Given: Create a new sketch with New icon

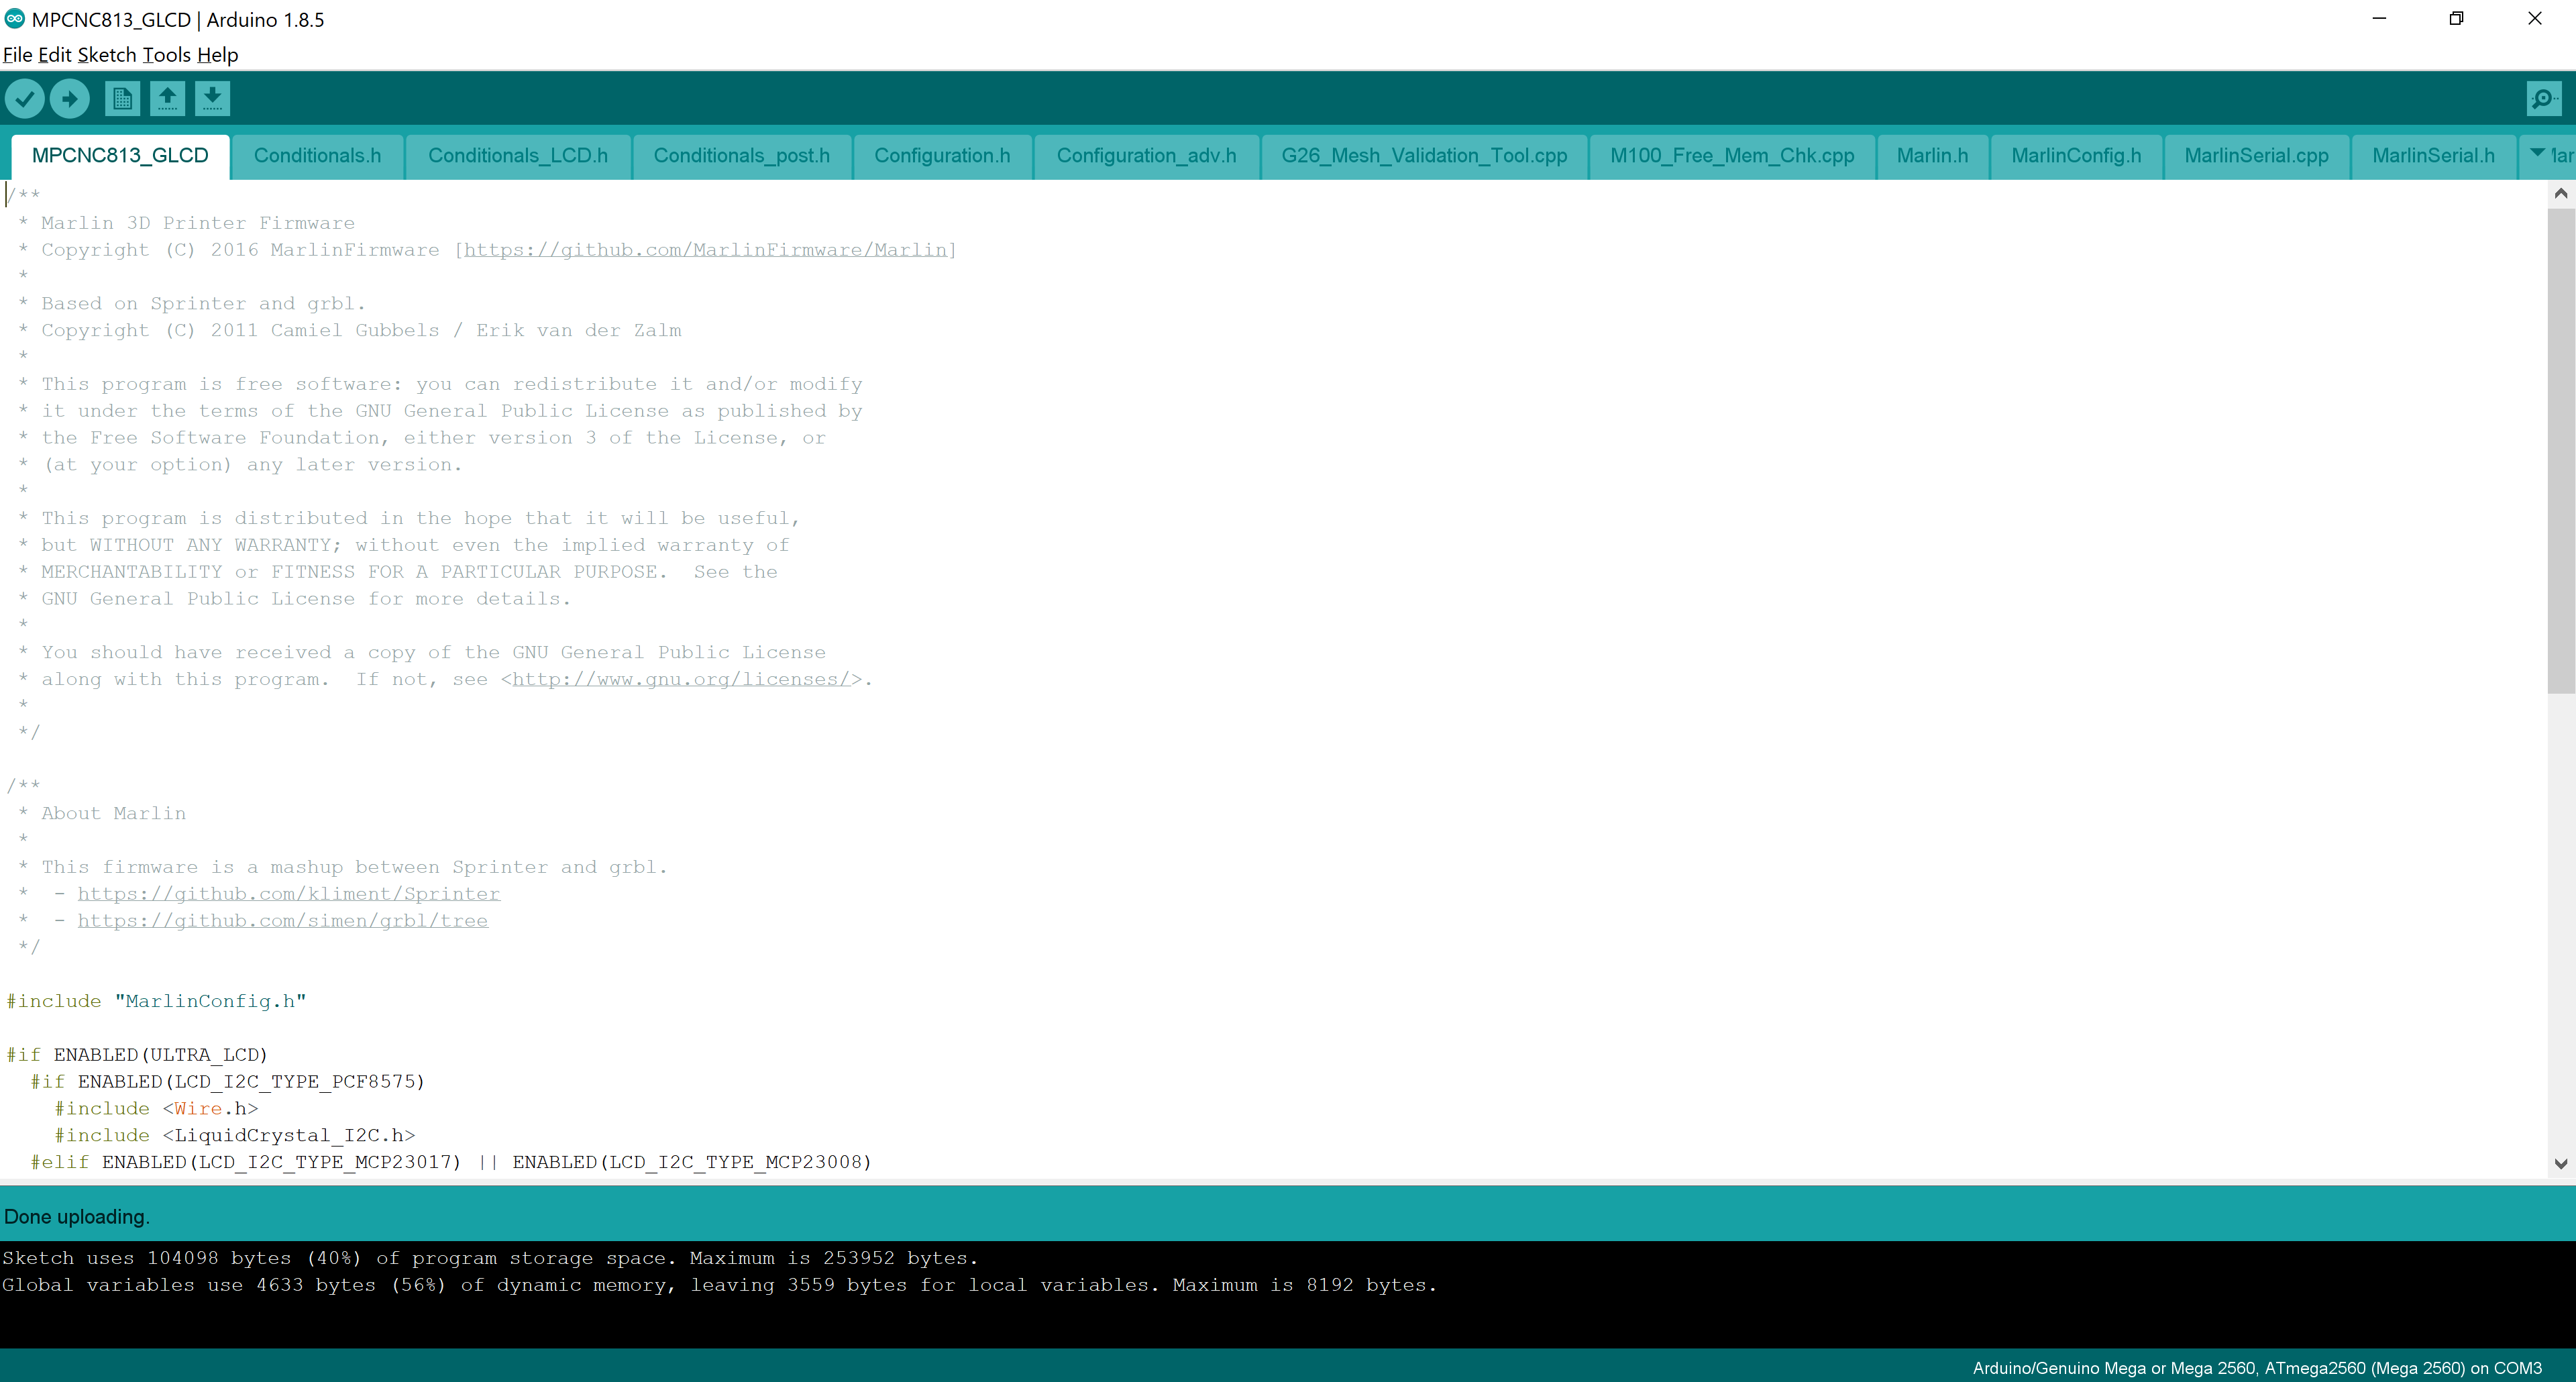Looking at the screenshot, I should pyautogui.click(x=122, y=98).
